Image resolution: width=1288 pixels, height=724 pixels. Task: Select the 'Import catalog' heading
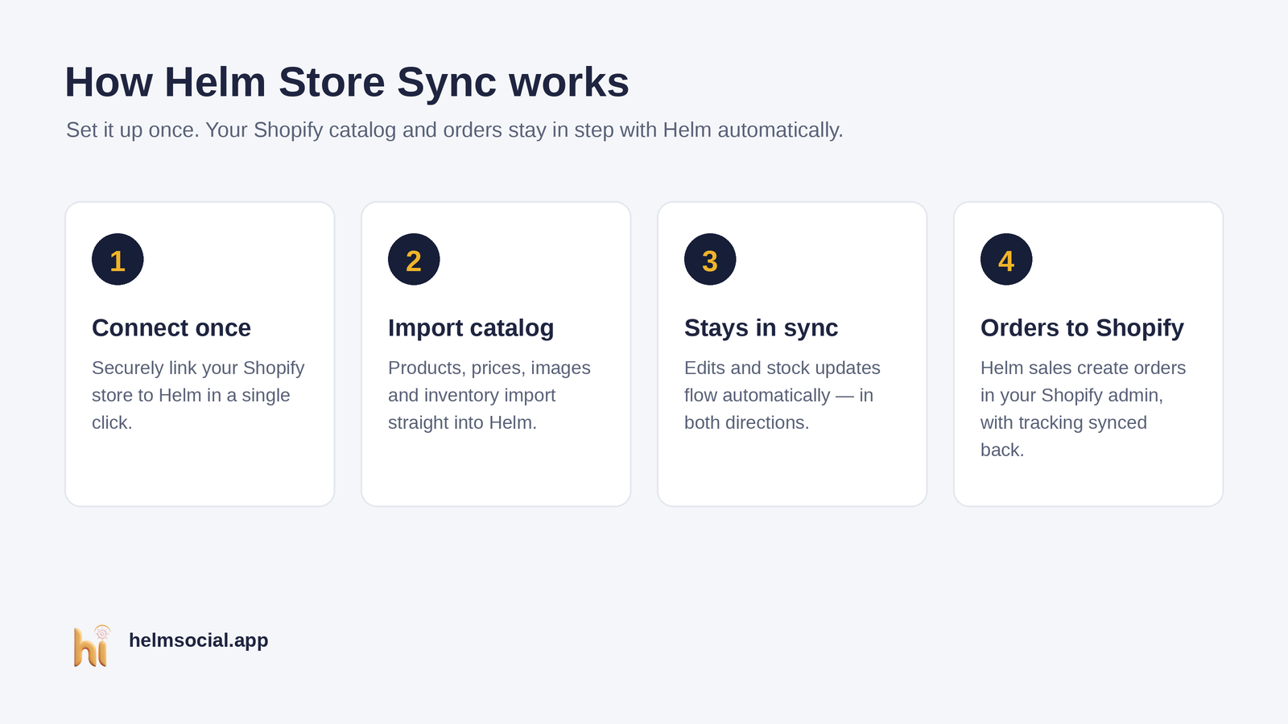471,328
